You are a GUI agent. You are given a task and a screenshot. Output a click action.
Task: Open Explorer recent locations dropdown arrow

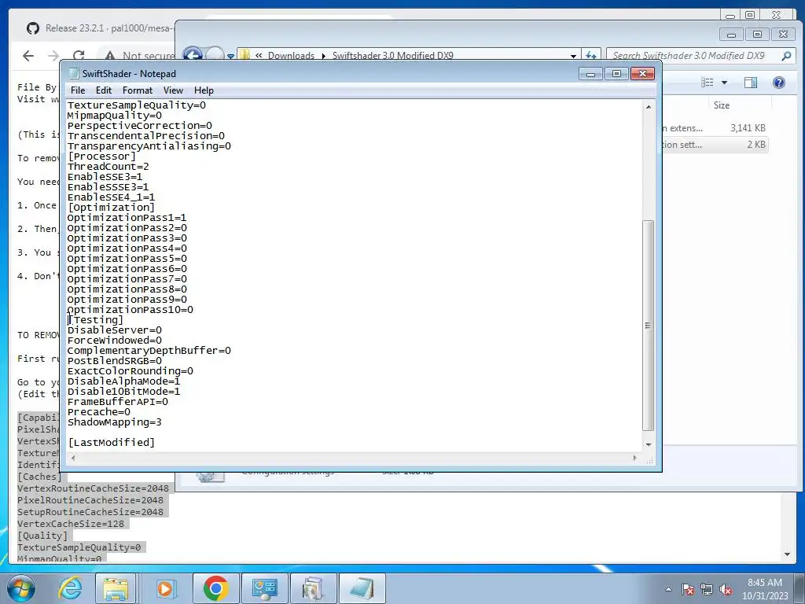point(231,56)
